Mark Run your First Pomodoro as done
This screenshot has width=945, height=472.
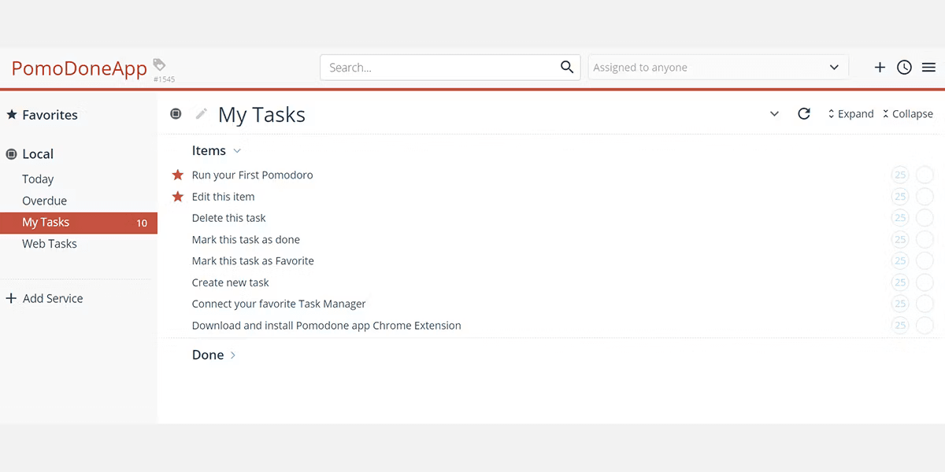pos(925,175)
